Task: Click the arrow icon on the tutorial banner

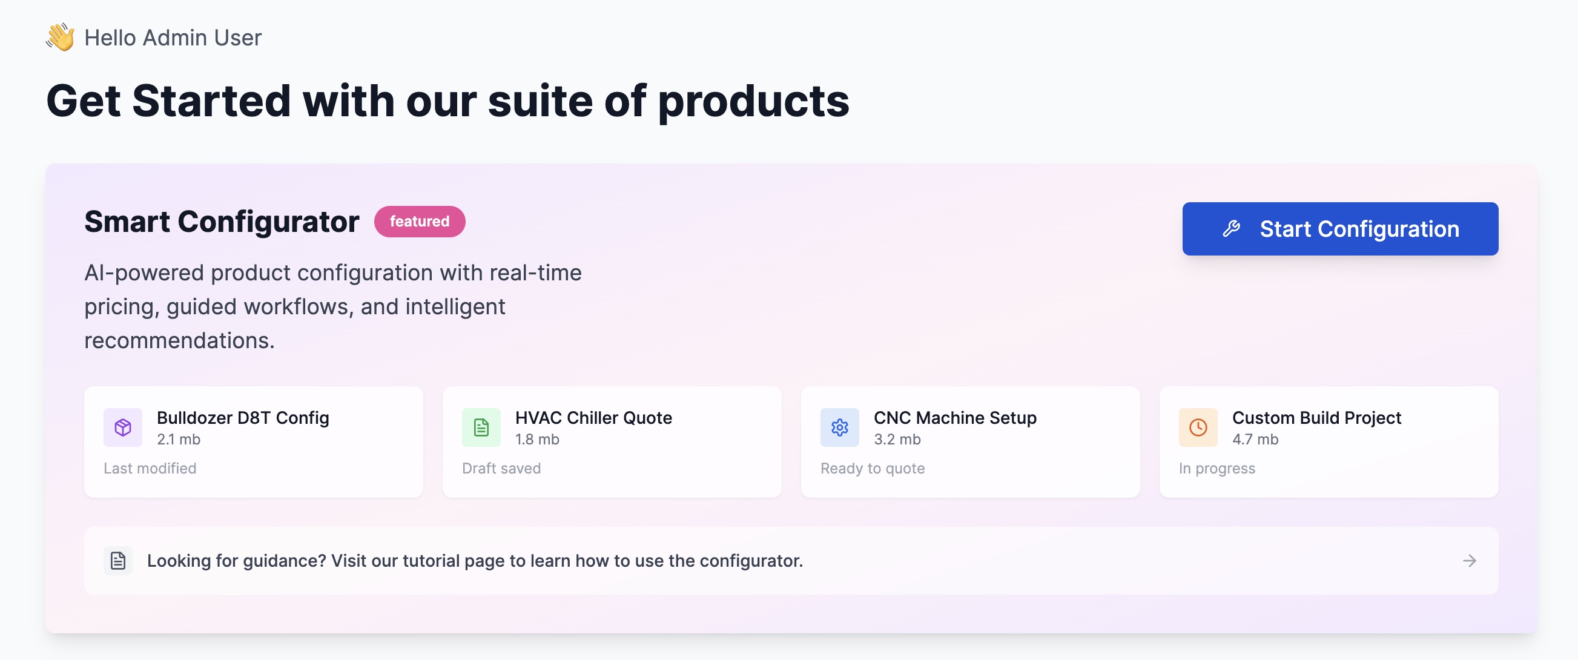Action: [x=1469, y=559]
